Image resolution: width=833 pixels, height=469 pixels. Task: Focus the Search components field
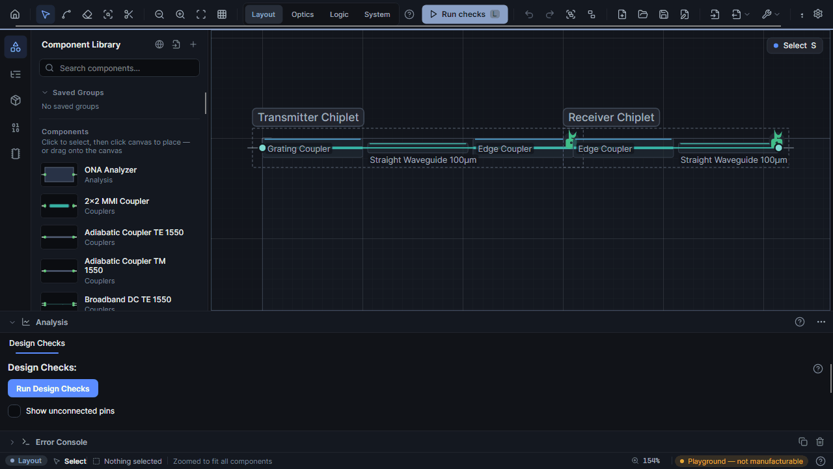(119, 68)
